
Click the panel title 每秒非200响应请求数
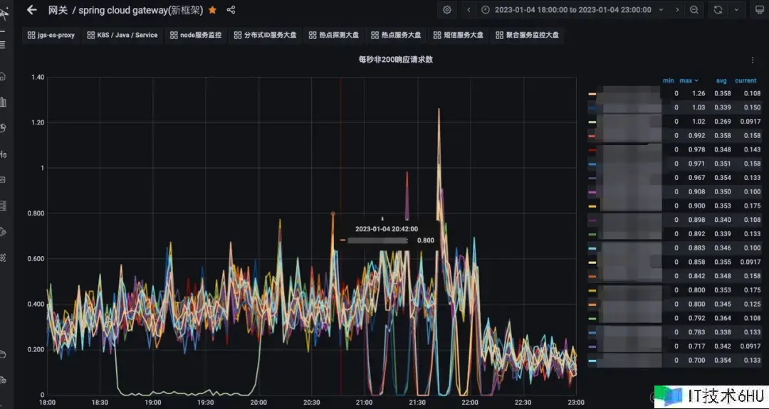point(395,60)
